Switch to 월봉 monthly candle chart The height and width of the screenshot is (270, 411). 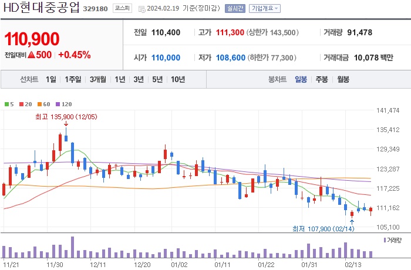tap(343, 79)
